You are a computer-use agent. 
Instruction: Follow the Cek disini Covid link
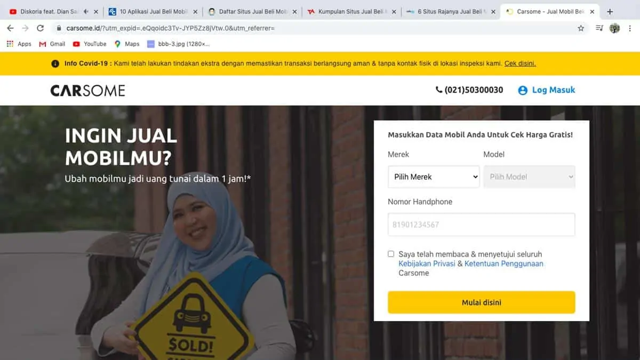520,63
